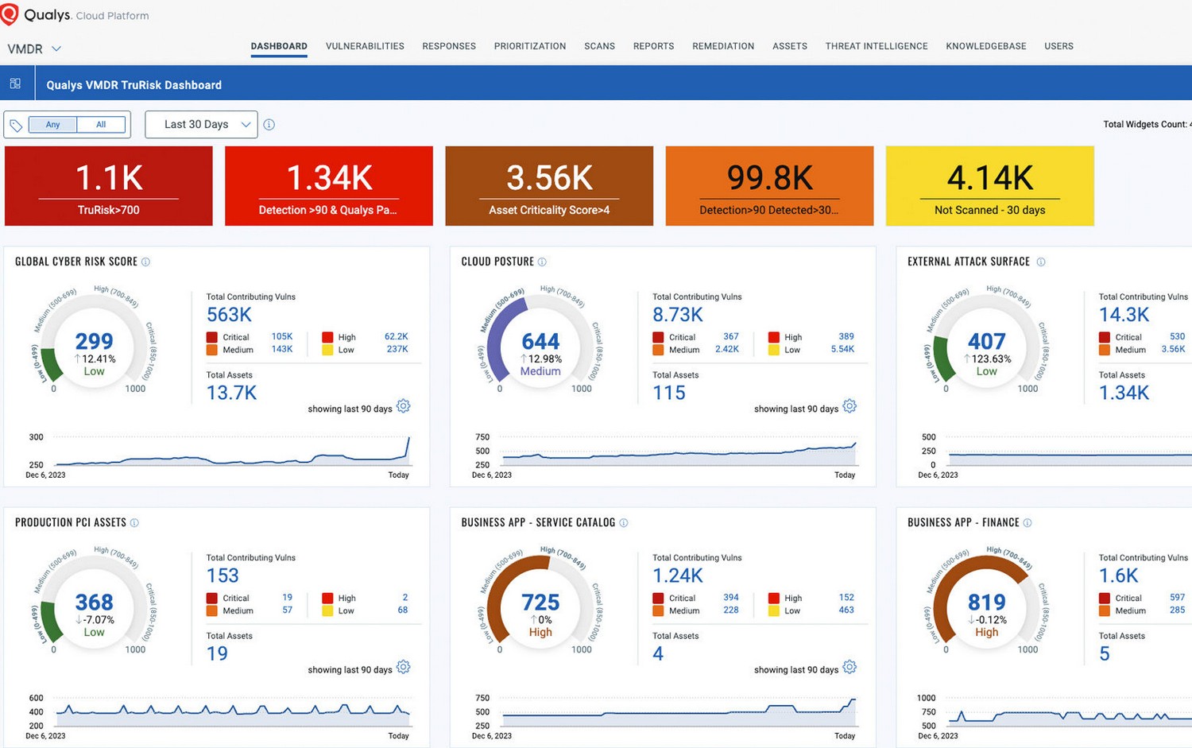The width and height of the screenshot is (1192, 748).
Task: Open the Detection >90 & Qualys Pa... tile
Action: [329, 186]
